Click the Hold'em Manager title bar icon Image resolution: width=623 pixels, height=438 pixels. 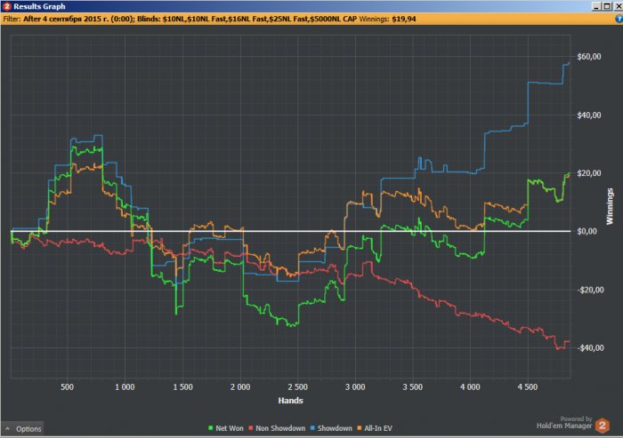click(7, 5)
